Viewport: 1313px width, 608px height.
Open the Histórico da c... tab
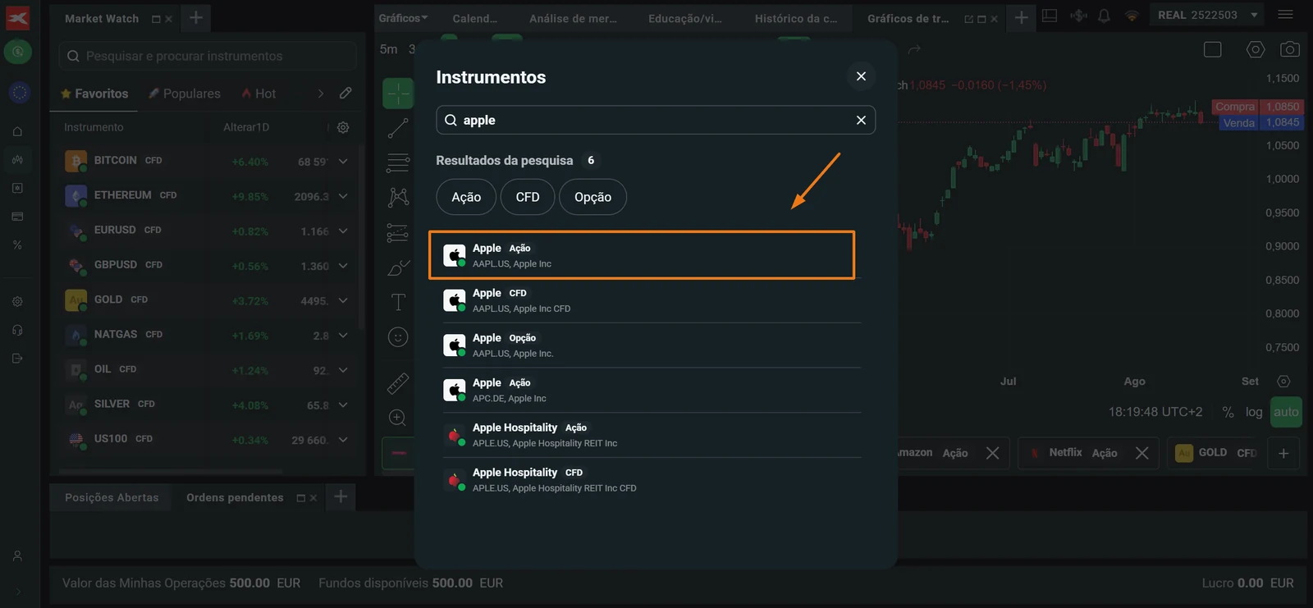pos(796,18)
